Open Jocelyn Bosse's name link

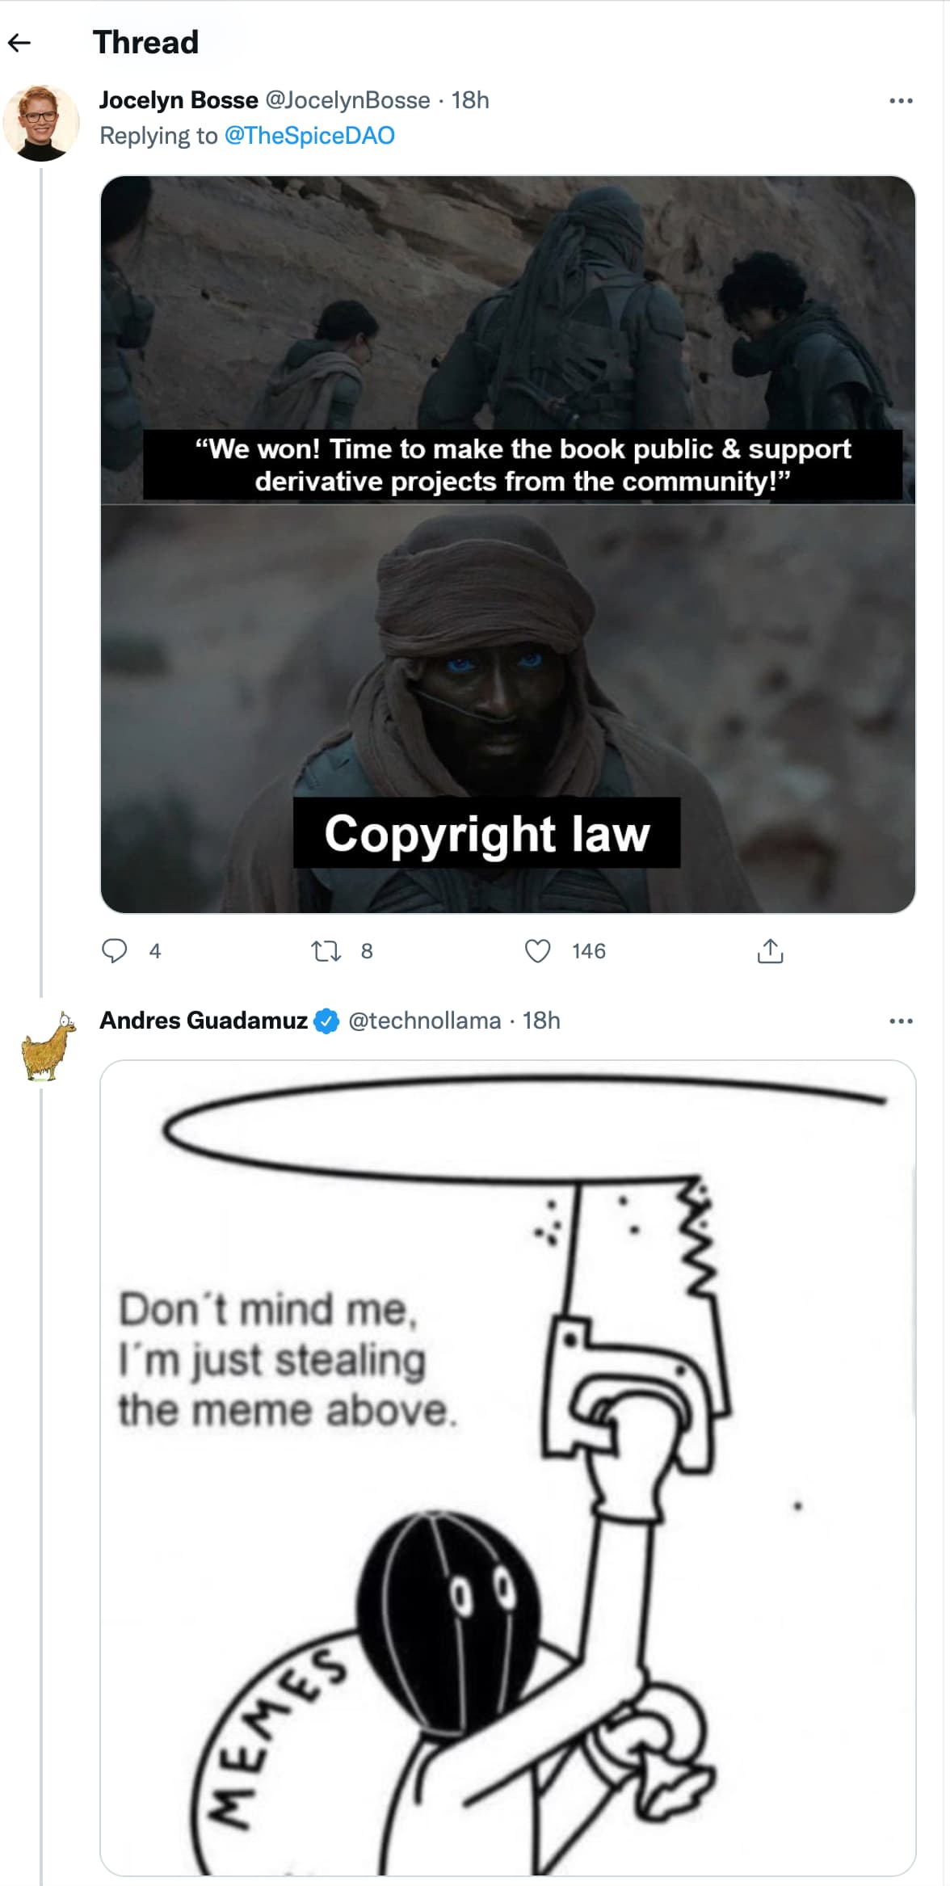[179, 100]
